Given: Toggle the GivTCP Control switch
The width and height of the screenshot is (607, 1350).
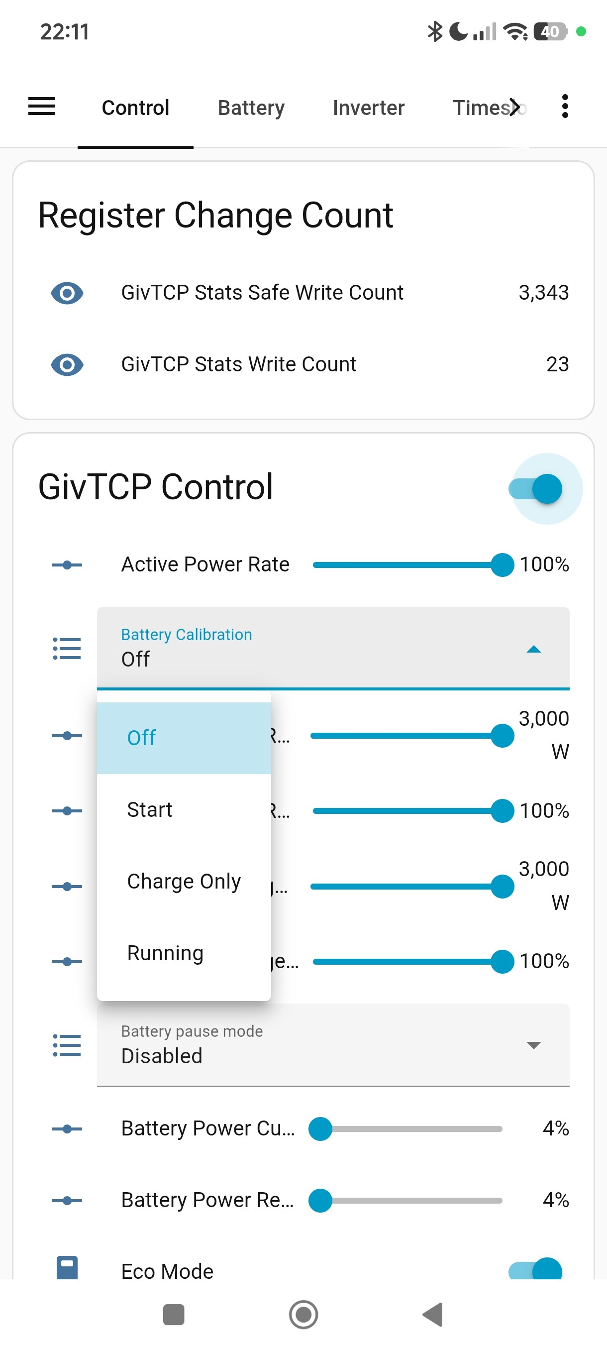Looking at the screenshot, I should click(536, 489).
